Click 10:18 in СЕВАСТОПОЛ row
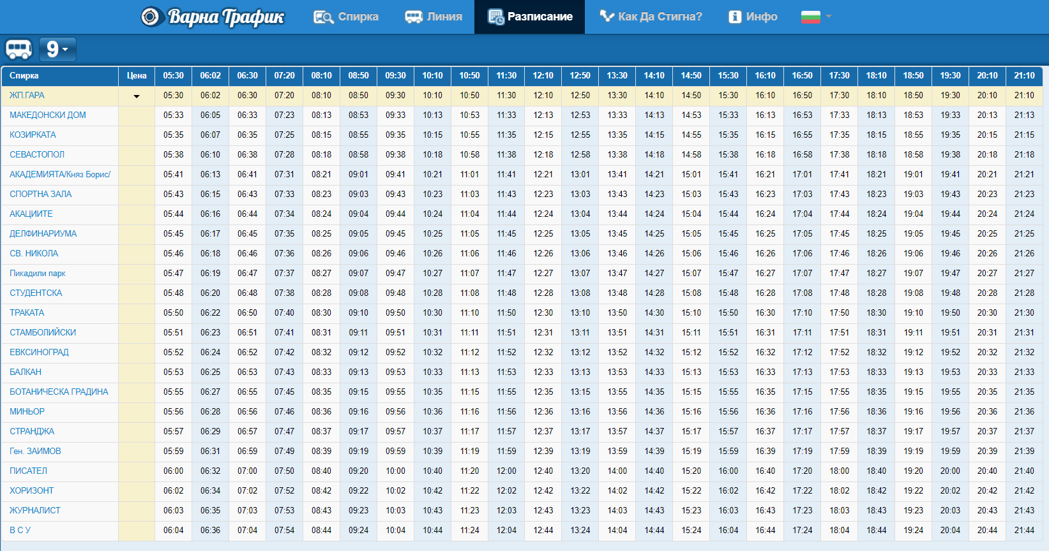The image size is (1049, 551). [432, 154]
